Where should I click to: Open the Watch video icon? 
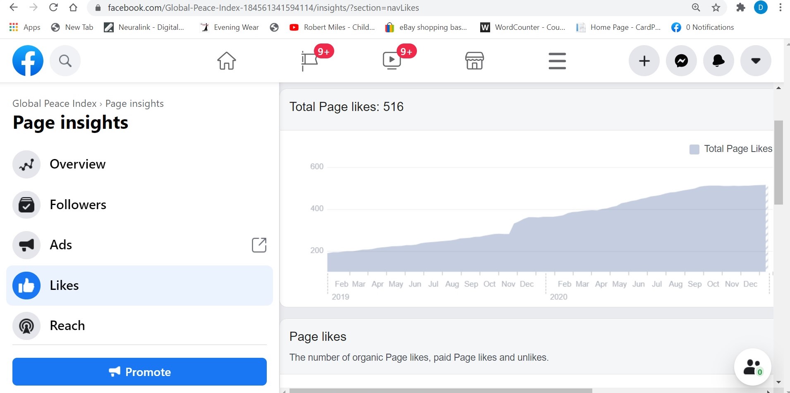click(392, 61)
